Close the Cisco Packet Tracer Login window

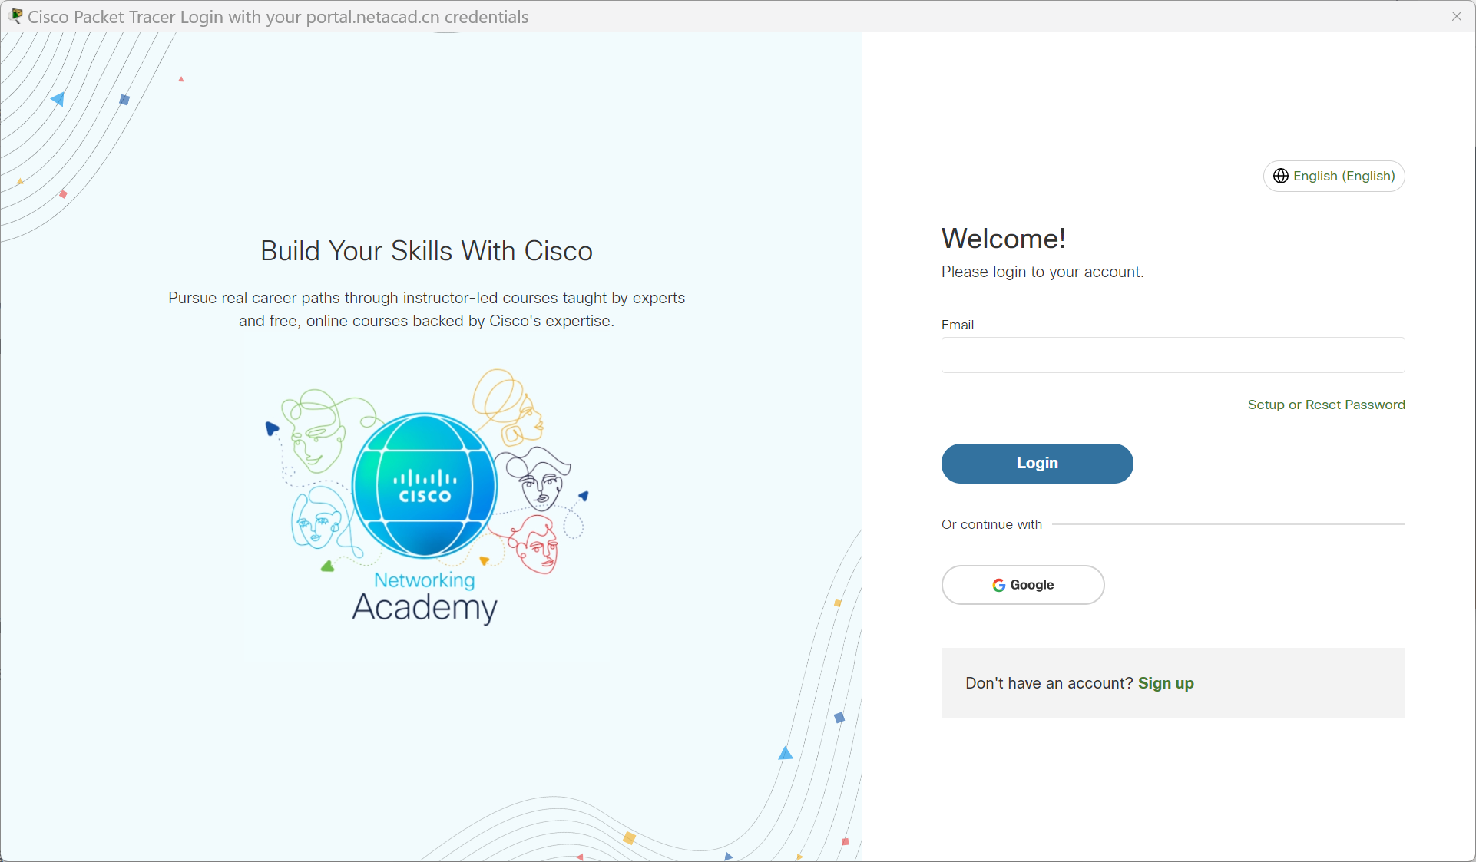pos(1456,16)
